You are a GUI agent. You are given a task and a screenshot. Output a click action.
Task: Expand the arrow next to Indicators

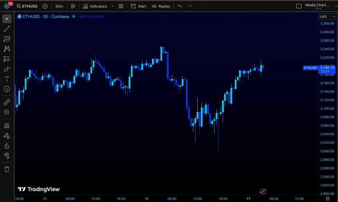(x=113, y=6)
